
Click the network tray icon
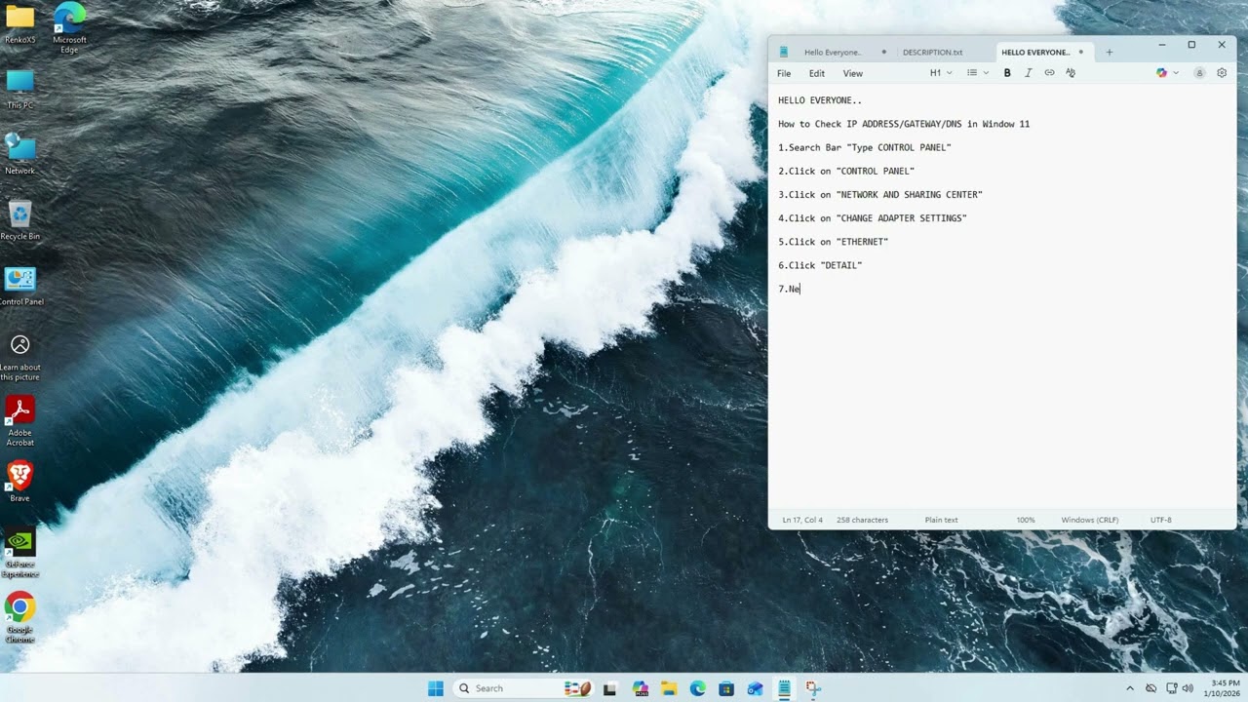[1171, 688]
